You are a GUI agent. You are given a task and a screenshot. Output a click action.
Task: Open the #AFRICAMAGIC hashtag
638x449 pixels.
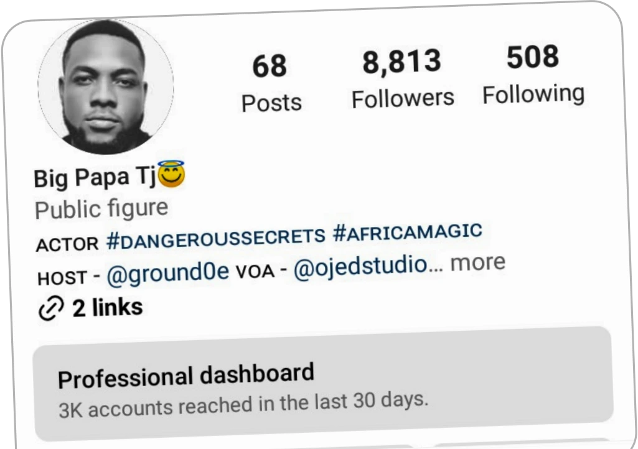(408, 232)
